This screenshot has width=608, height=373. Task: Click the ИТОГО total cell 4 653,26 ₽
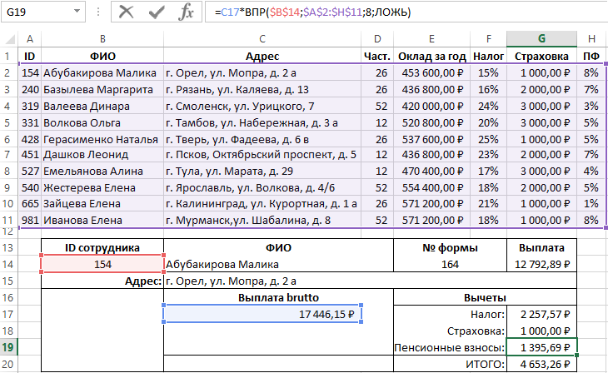pyautogui.click(x=541, y=363)
